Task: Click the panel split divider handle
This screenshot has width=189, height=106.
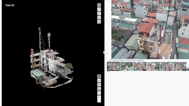Action: (x=104, y=52)
